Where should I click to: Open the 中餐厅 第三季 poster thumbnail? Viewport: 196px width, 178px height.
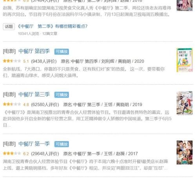tap(185, 103)
